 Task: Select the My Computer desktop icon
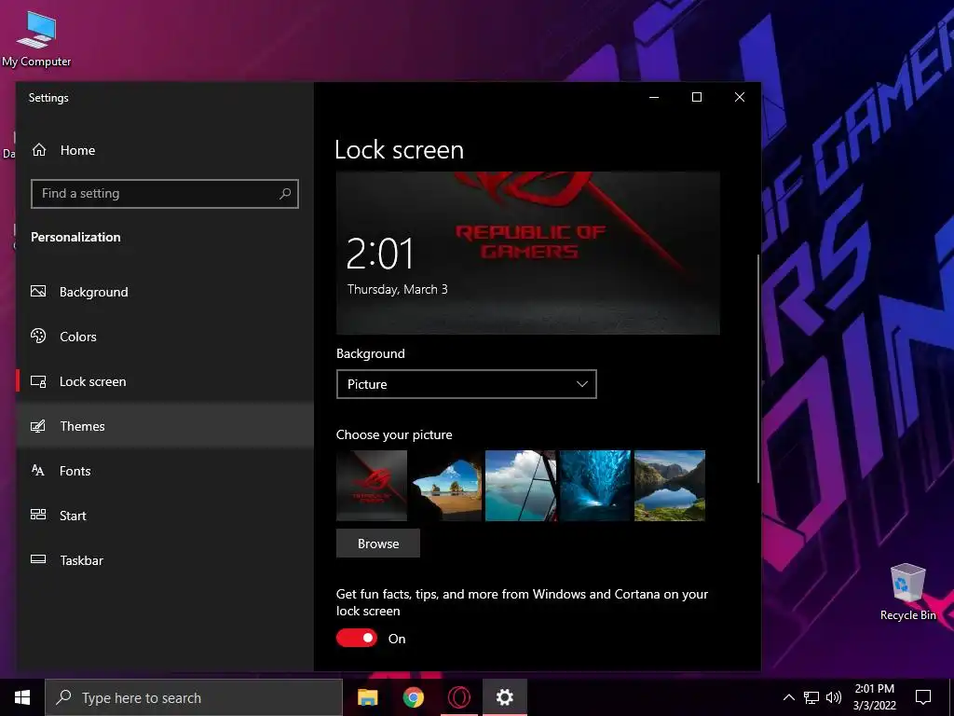(36, 40)
